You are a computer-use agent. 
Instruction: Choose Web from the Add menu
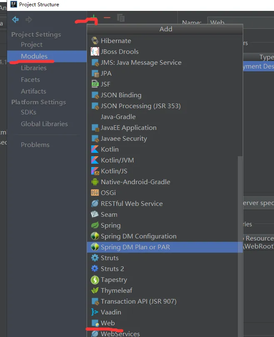click(x=107, y=323)
